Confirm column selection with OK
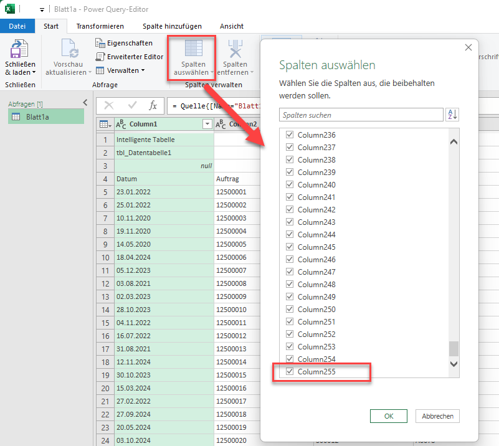 click(x=389, y=416)
